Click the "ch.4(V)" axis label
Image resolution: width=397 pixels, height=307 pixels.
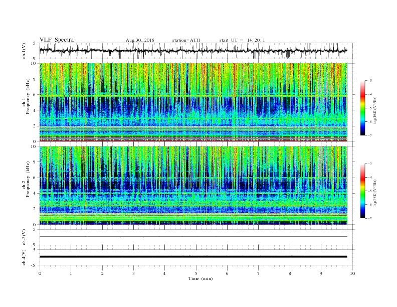tap(24, 258)
